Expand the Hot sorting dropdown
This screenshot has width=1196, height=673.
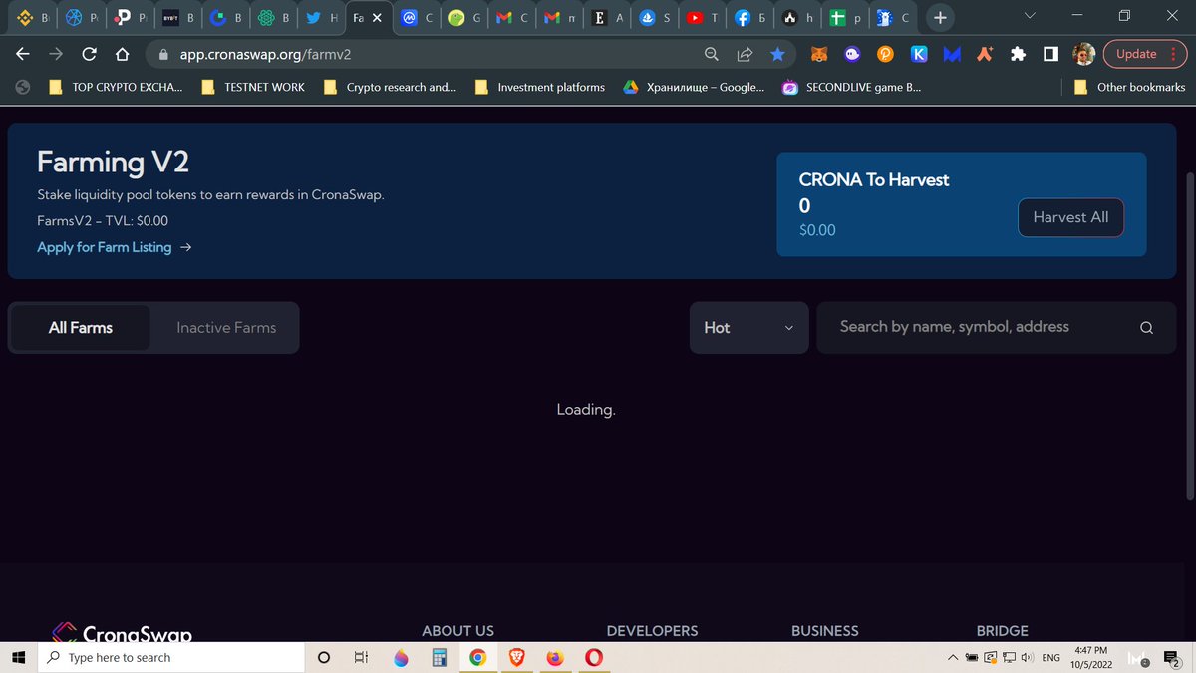[748, 327]
